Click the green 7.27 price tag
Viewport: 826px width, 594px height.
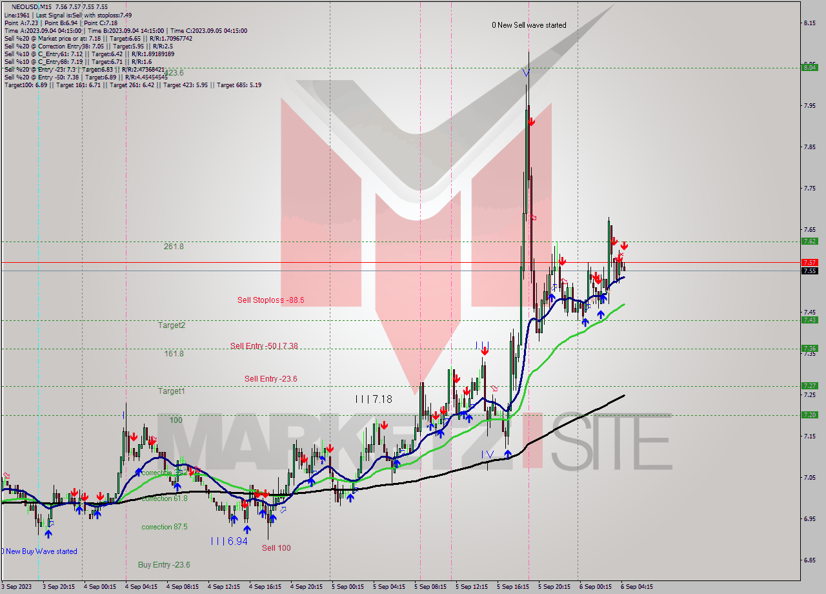point(809,386)
